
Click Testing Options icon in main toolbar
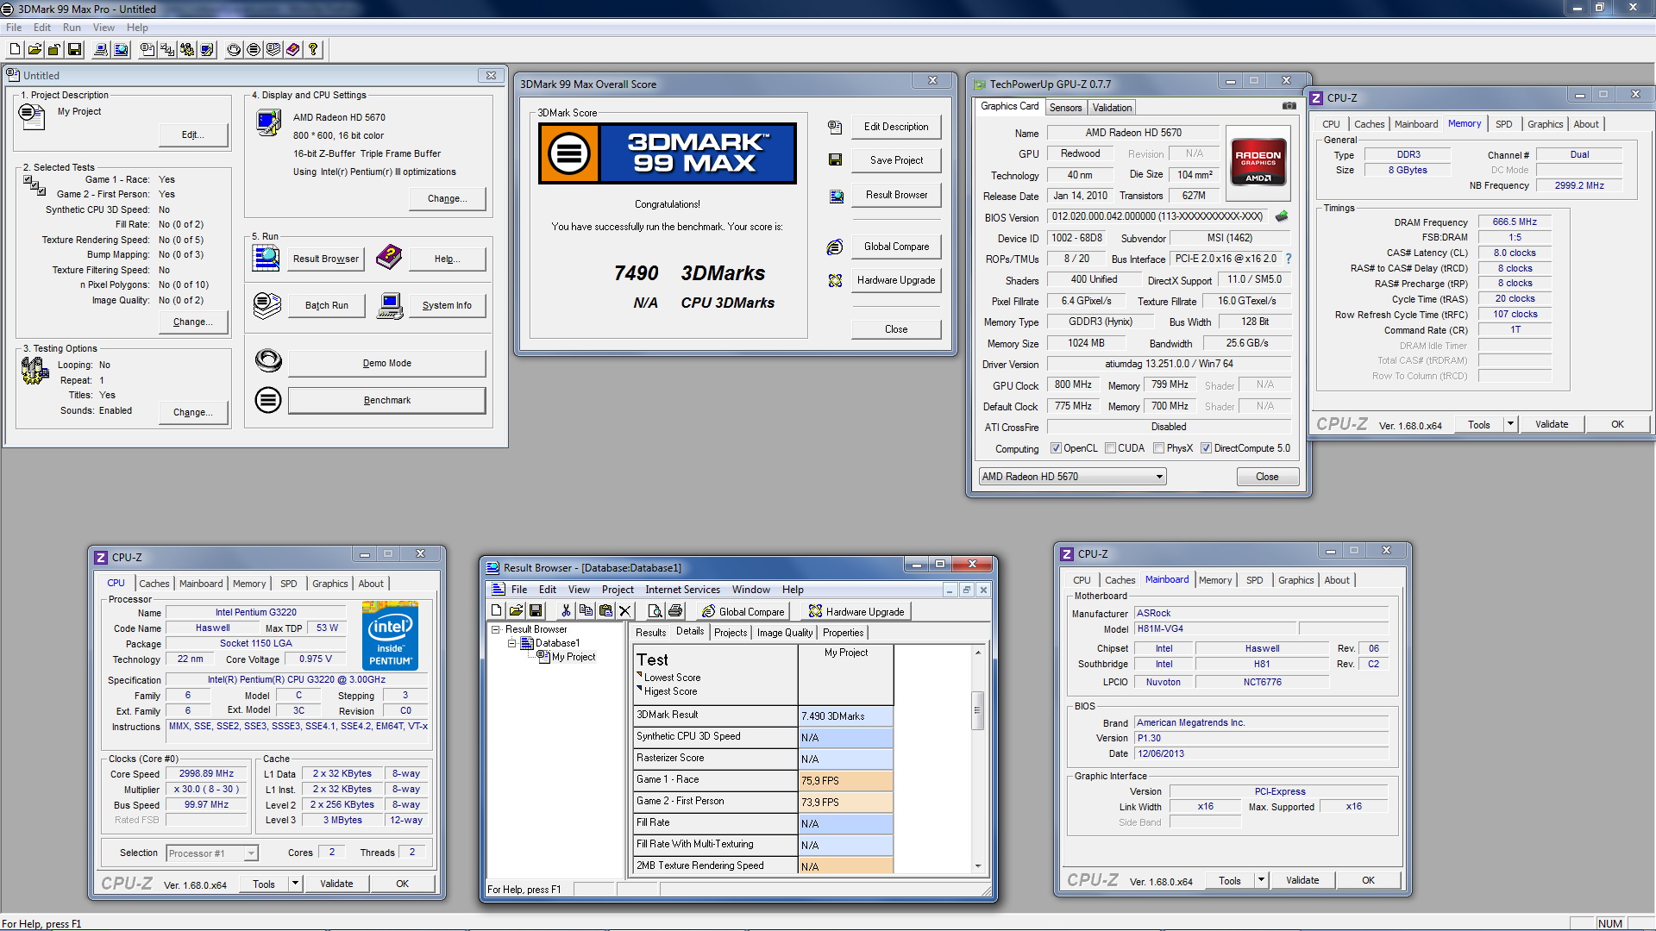pos(187,50)
